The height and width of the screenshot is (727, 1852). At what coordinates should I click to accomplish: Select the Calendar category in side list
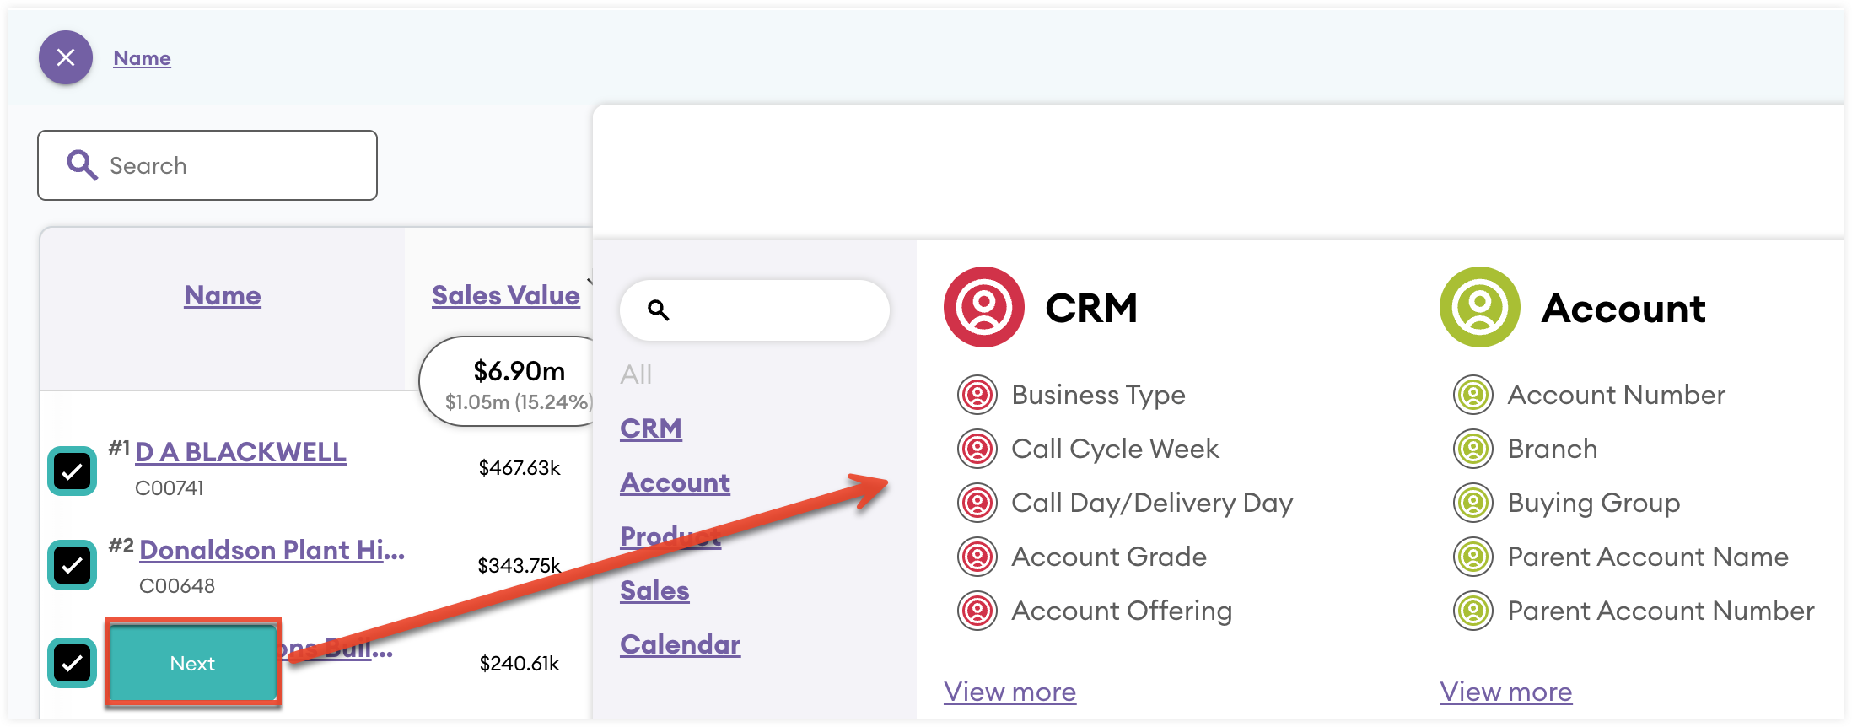coord(681,644)
